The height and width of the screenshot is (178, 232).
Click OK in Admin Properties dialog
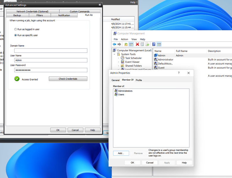click(x=132, y=163)
